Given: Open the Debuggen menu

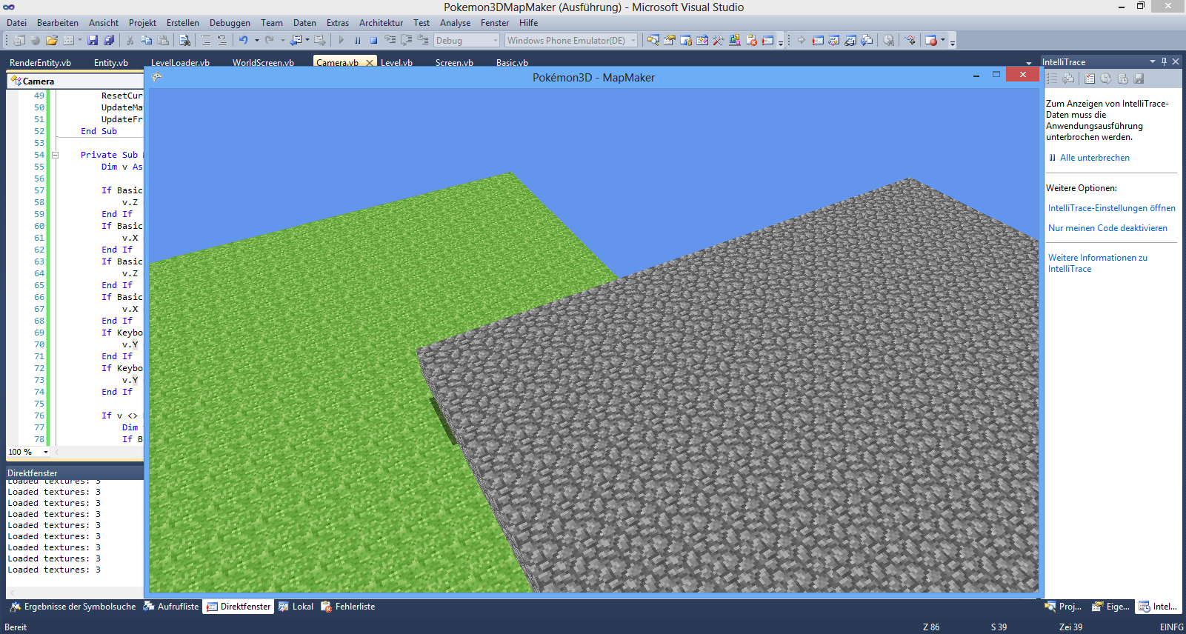Looking at the screenshot, I should (x=230, y=23).
